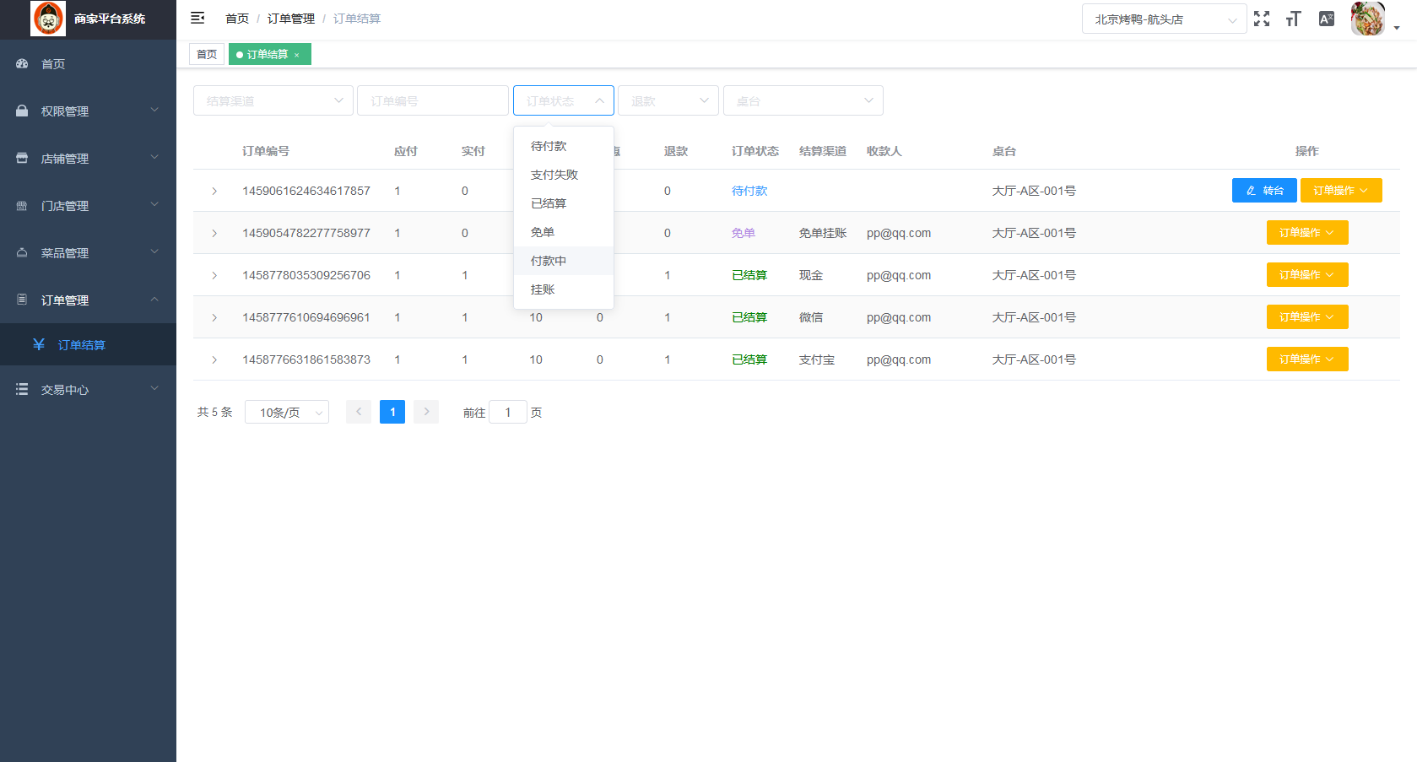Collapse 订单管理 sidebar menu
The image size is (1417, 762).
tap(88, 300)
